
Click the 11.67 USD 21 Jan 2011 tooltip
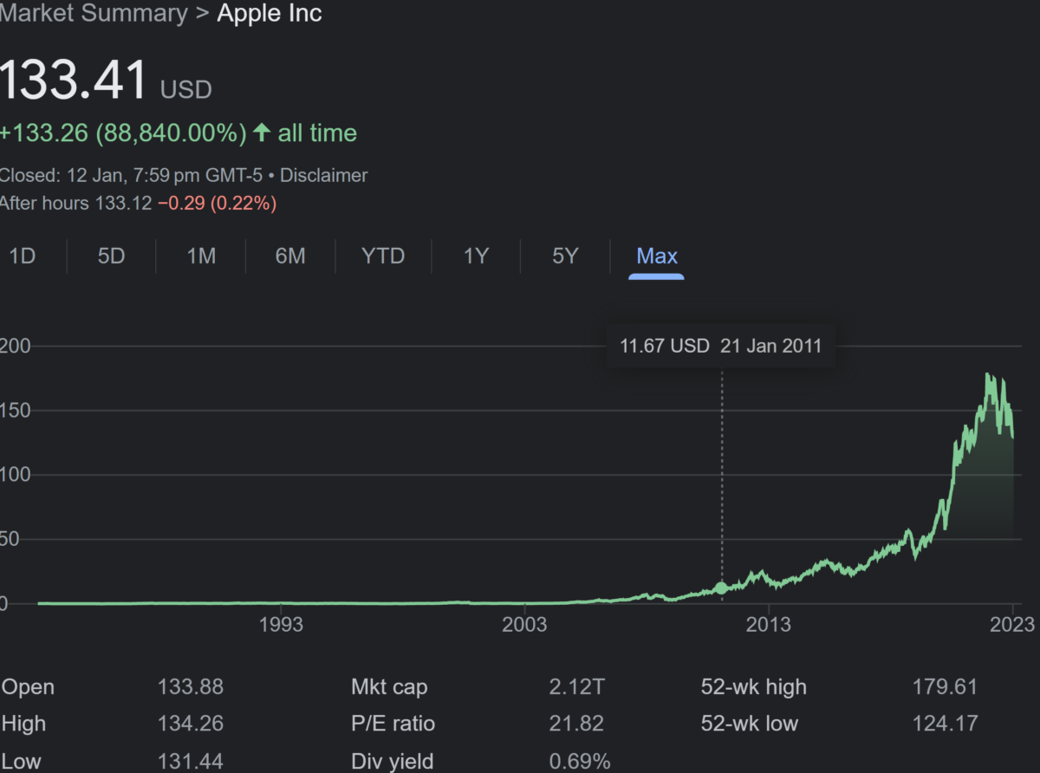click(720, 347)
